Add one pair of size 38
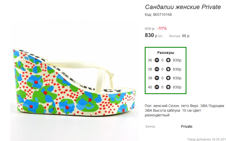The width and height of the screenshot is (226, 141). 168,69
